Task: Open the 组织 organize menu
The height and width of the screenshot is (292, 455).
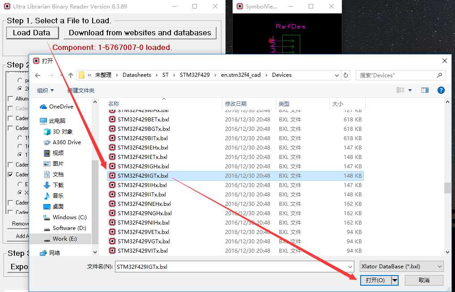Action: [x=45, y=90]
